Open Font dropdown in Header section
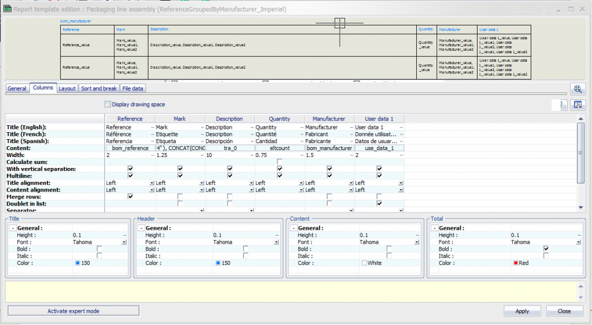Image resolution: width=592 pixels, height=325 pixels. click(x=276, y=242)
